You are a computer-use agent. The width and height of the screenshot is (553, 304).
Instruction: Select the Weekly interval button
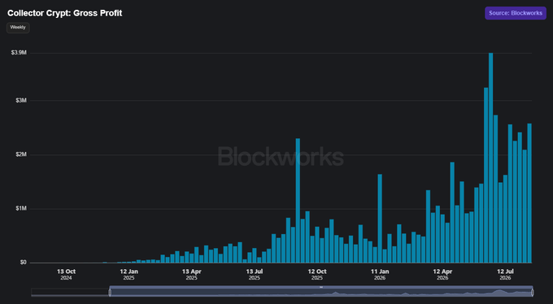tap(18, 28)
